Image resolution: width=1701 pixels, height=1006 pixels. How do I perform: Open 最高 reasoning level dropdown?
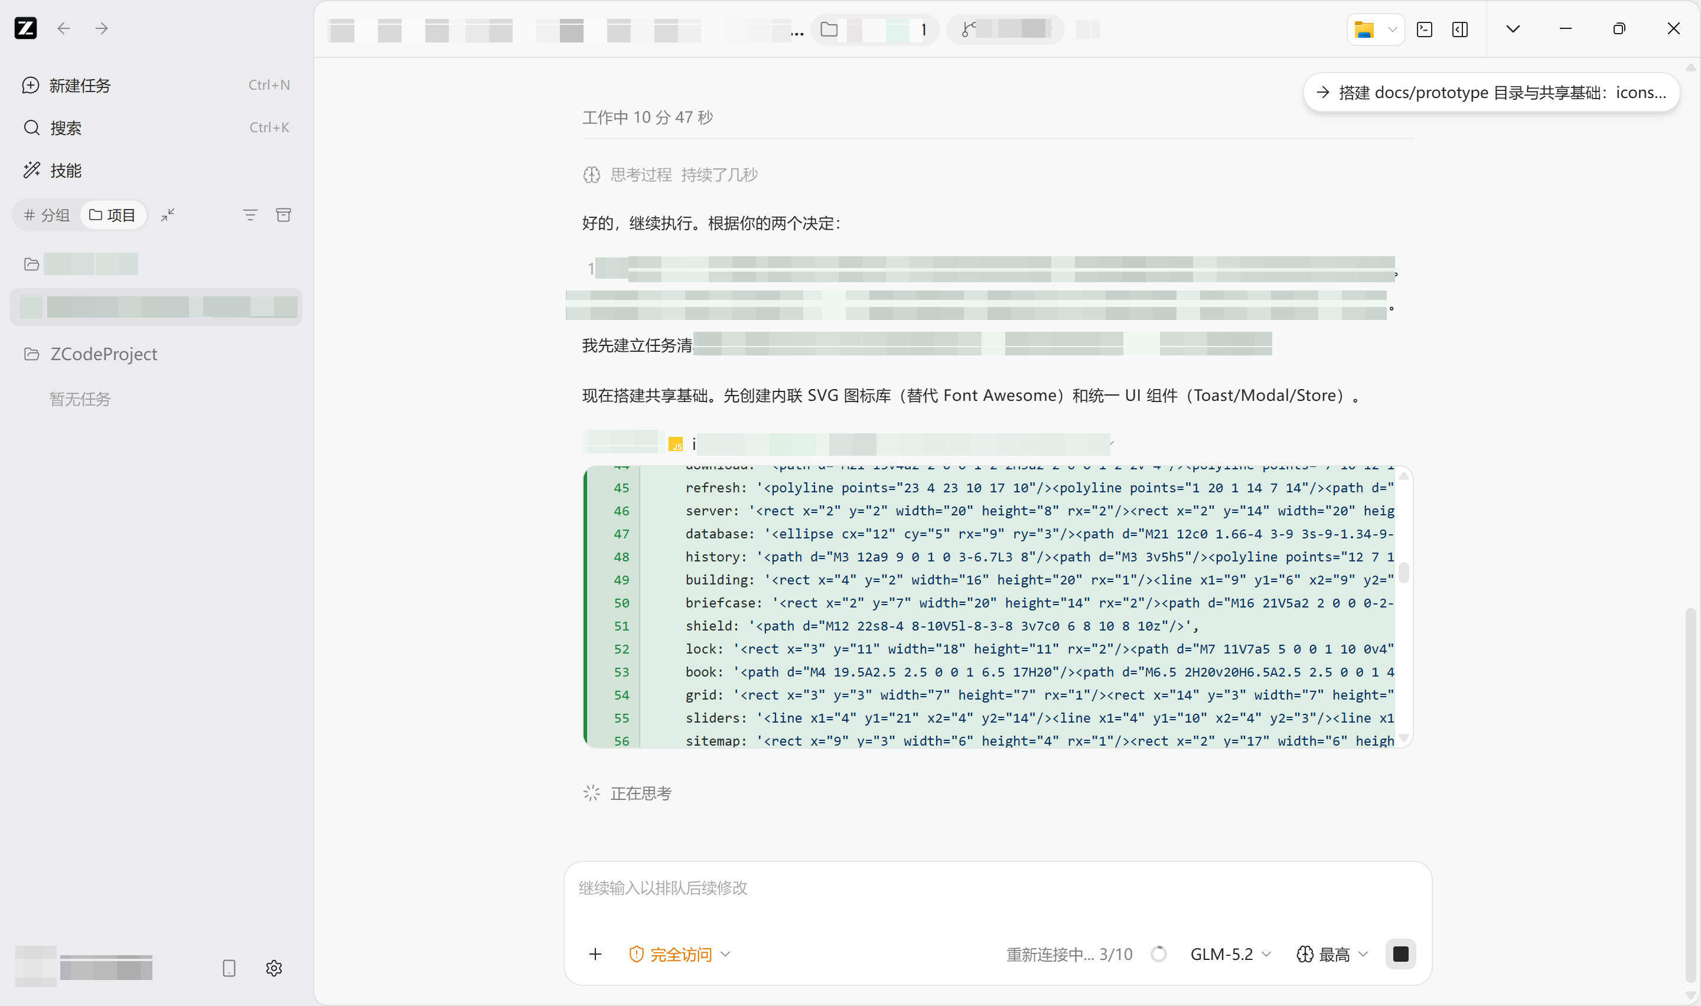tap(1331, 955)
